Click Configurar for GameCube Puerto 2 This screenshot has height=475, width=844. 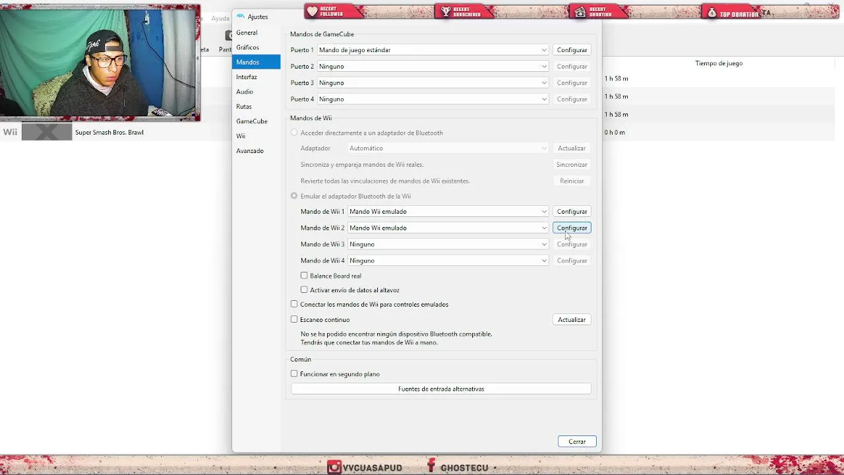(x=572, y=67)
